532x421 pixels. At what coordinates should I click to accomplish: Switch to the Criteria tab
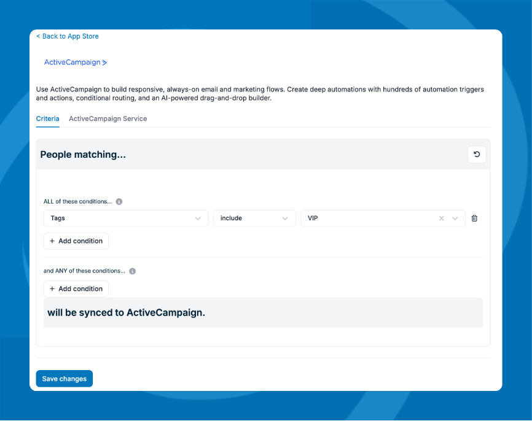[x=47, y=118]
